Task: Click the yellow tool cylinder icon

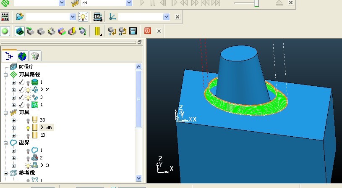Action: [x=98, y=31]
